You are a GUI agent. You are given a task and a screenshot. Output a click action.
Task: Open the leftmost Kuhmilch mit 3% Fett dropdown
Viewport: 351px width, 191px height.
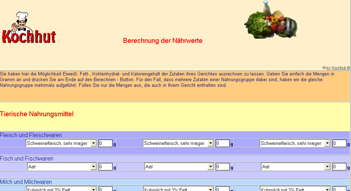pos(61,189)
